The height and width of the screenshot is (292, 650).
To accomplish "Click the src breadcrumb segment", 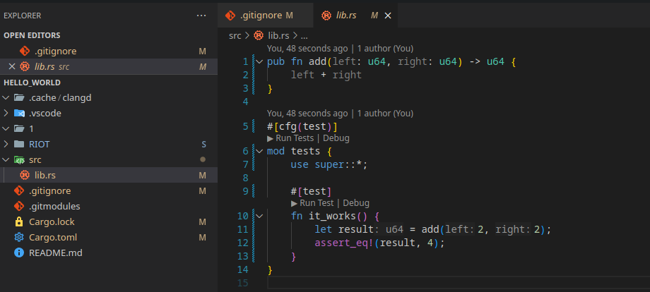I will [235, 35].
